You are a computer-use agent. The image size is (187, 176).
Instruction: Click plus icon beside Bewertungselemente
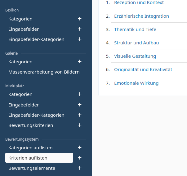[x=80, y=168]
